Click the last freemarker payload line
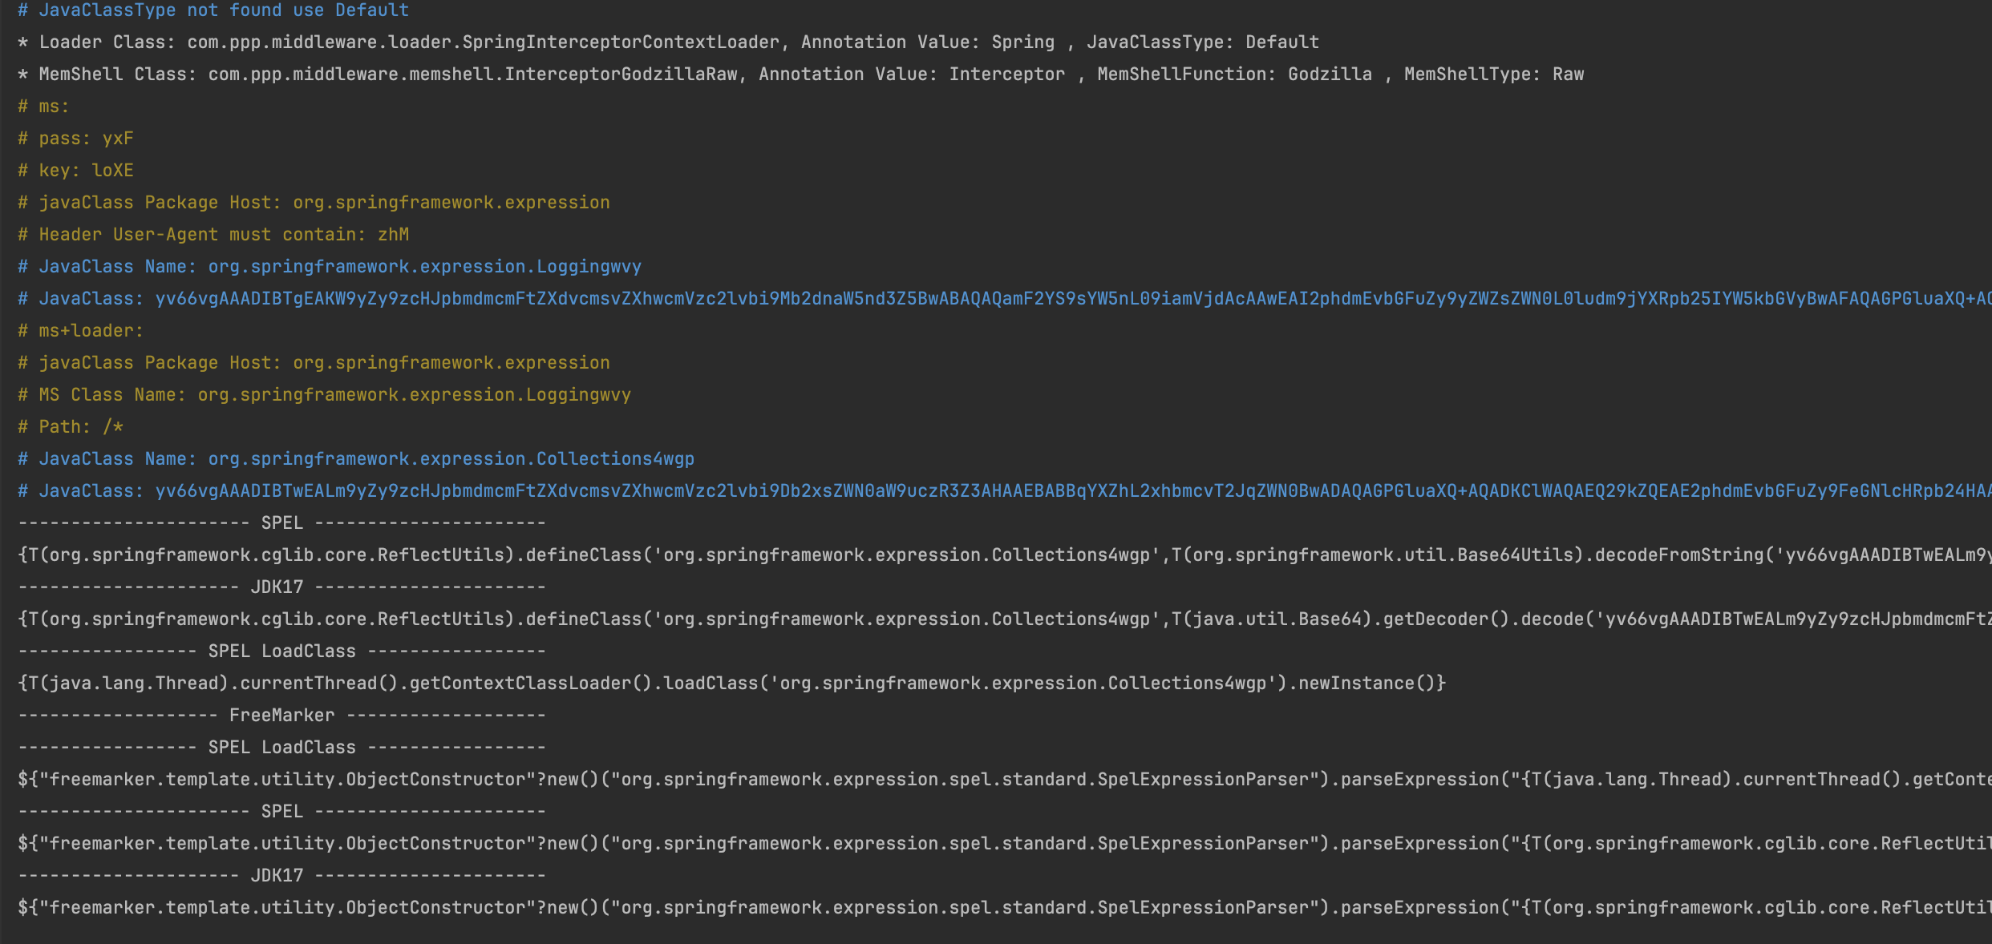This screenshot has width=1992, height=944. coord(1004,908)
